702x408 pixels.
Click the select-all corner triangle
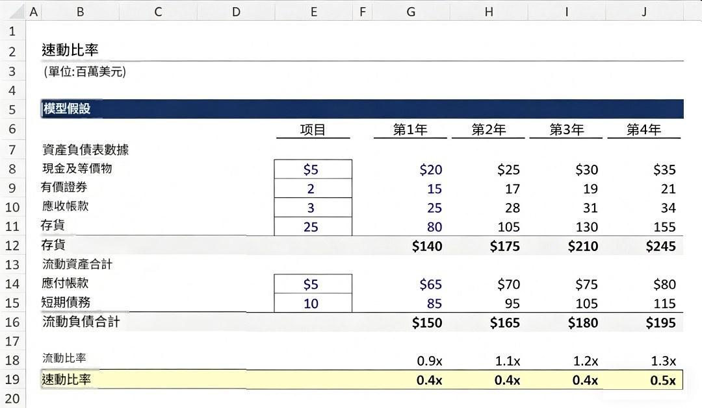[x=16, y=12]
